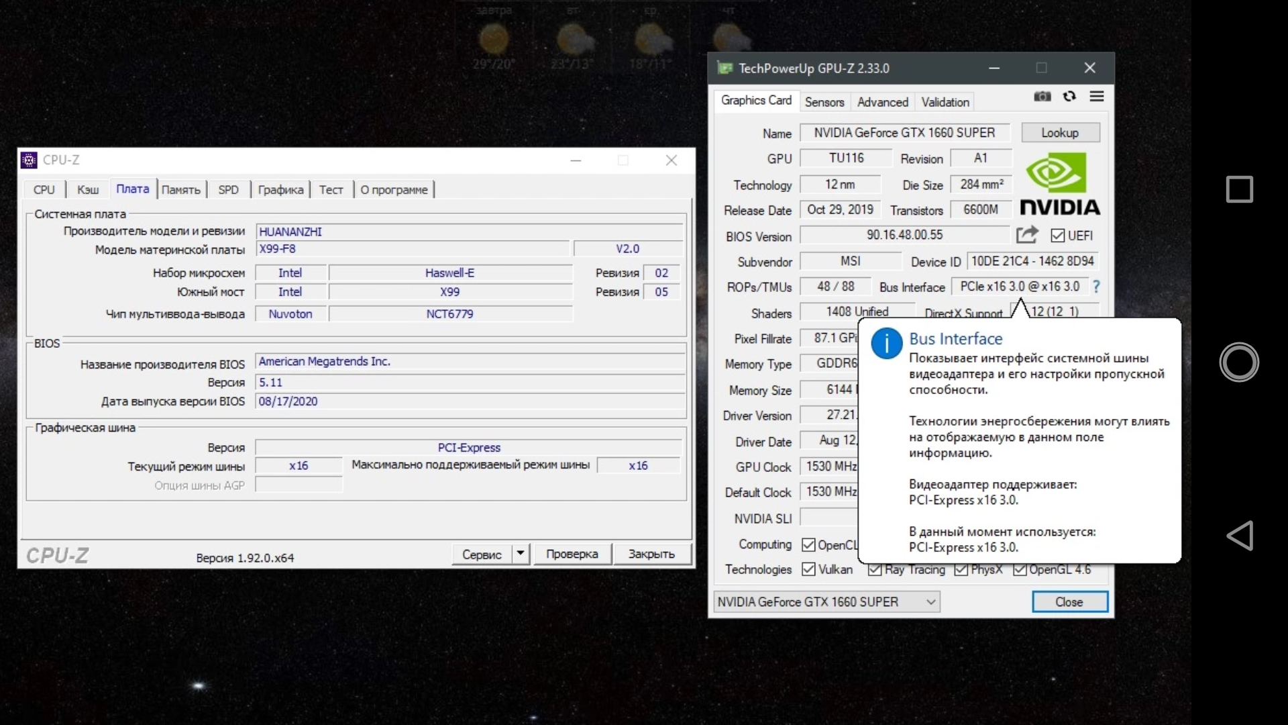Click the Bus Interface question mark icon
1288x725 pixels.
1096,287
